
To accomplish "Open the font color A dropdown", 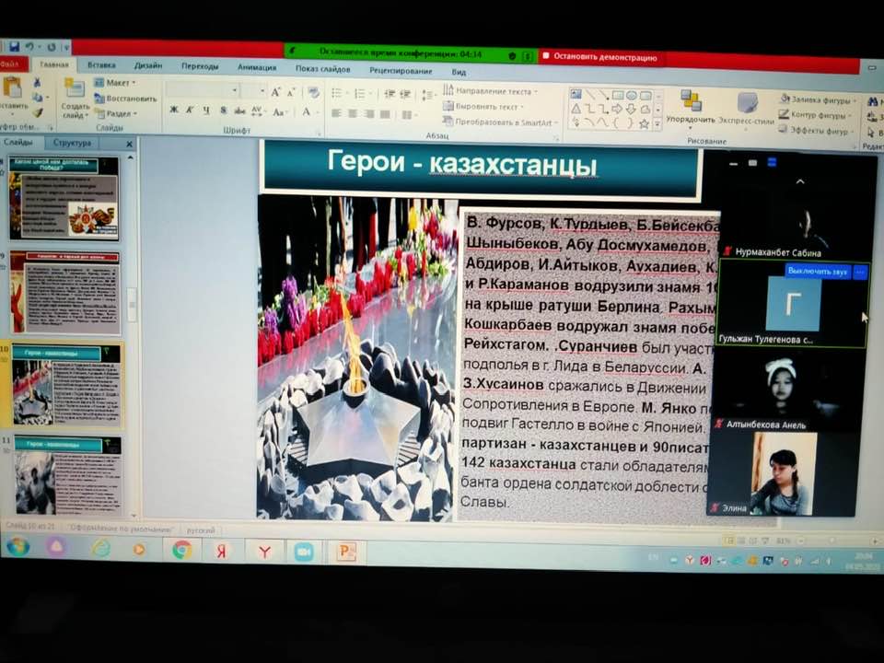I will coord(308,111).
